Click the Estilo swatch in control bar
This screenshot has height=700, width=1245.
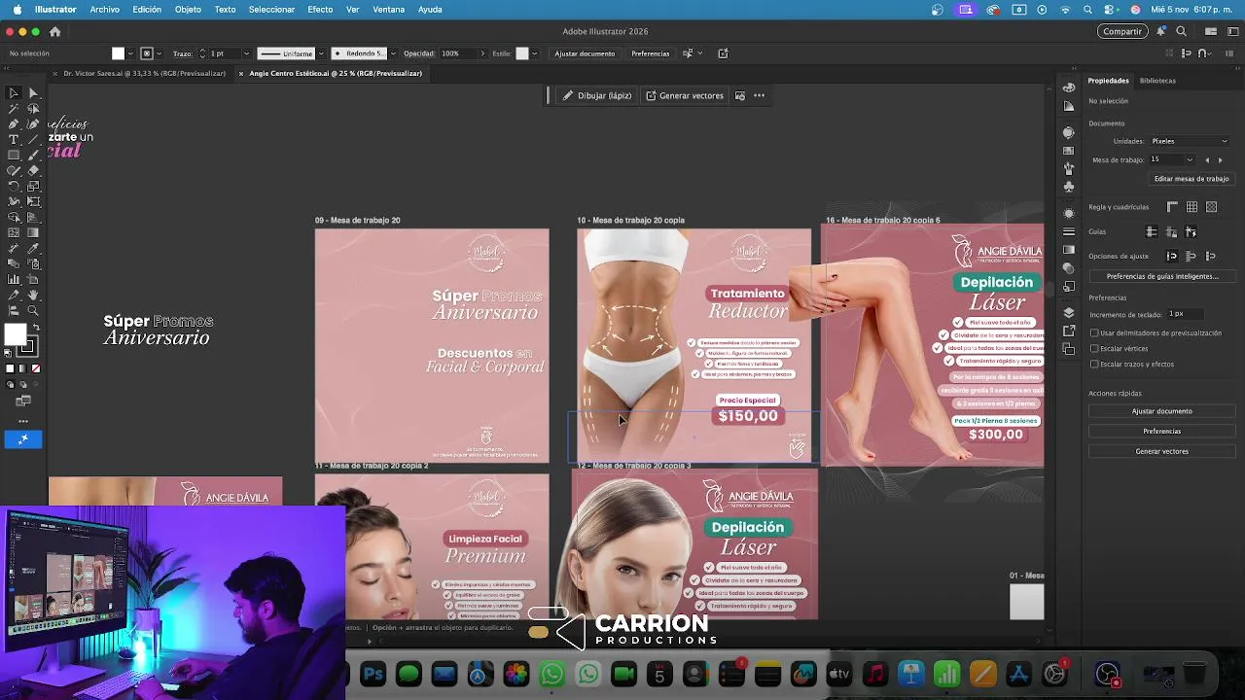coord(522,53)
